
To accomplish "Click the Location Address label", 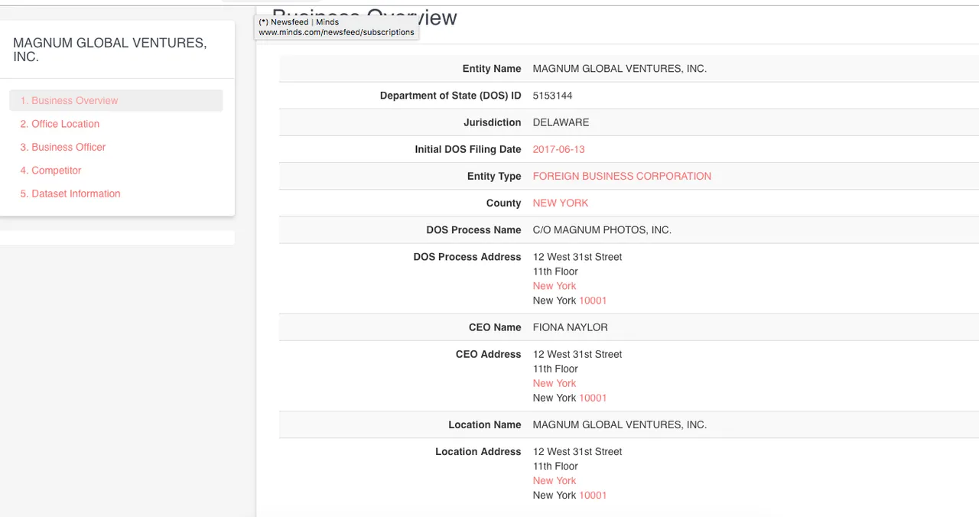I will tap(478, 451).
